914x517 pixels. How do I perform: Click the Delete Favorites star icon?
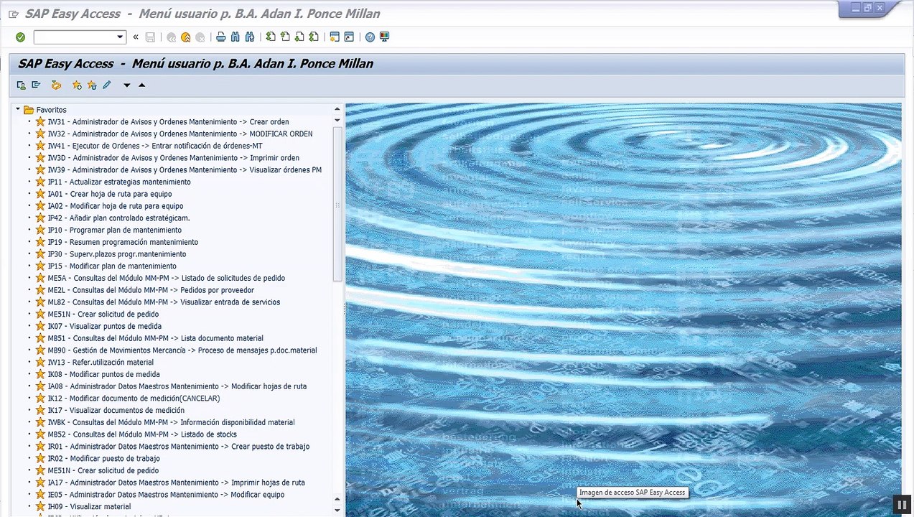[x=92, y=85]
